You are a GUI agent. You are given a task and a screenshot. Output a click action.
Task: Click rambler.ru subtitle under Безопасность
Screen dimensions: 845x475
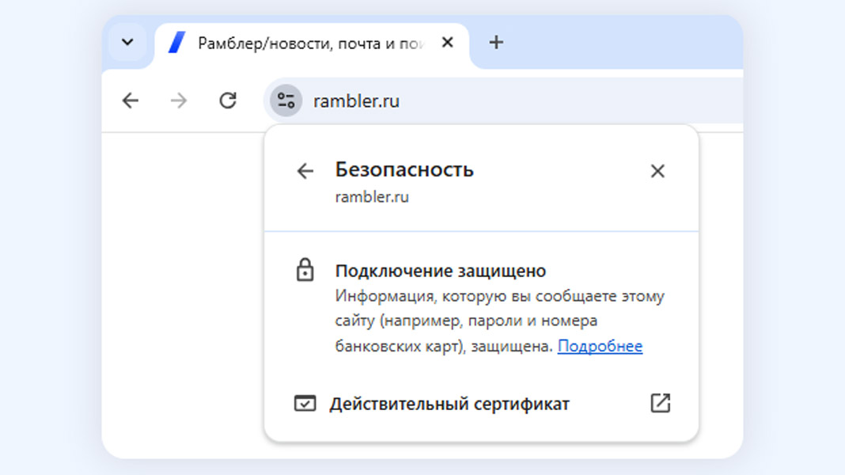372,197
